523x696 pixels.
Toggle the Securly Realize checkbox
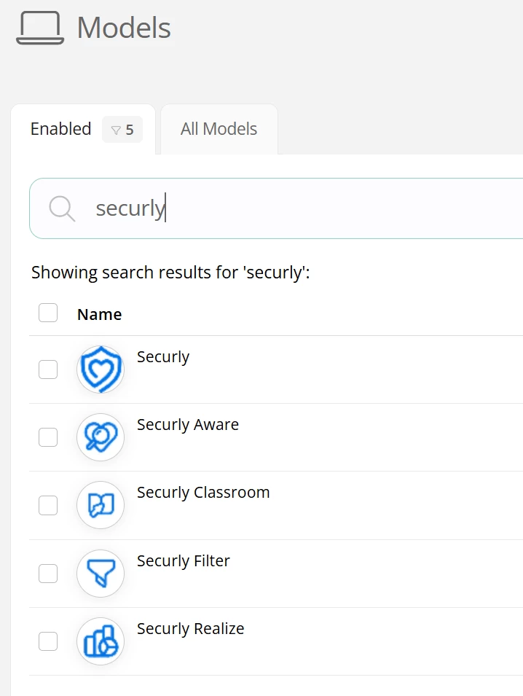click(x=48, y=641)
